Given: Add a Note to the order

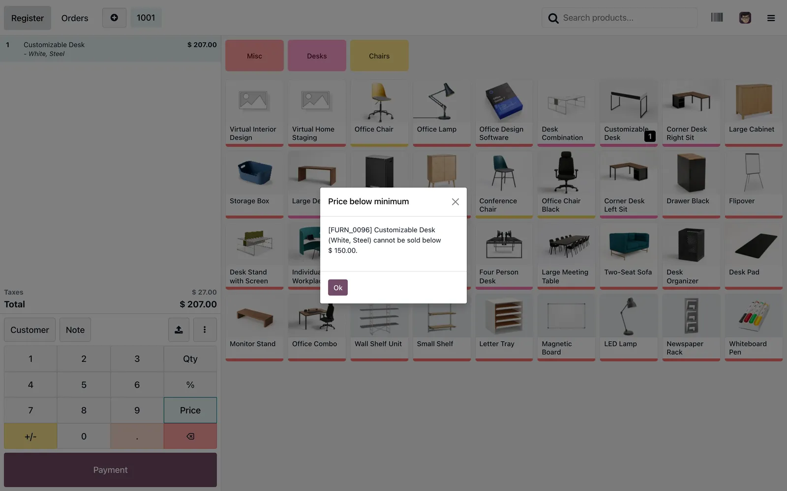Looking at the screenshot, I should [x=75, y=330].
